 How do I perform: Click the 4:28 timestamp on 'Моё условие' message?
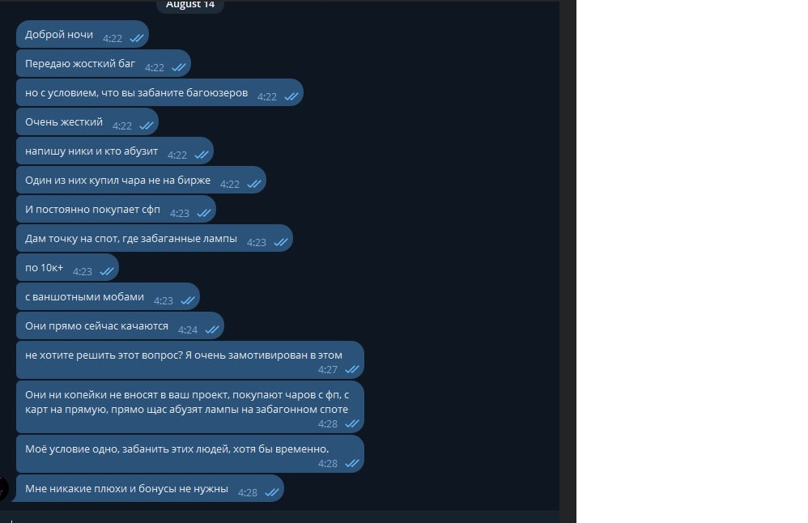(x=328, y=464)
